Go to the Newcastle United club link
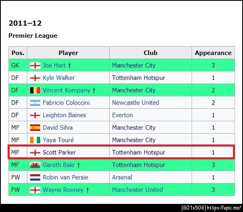Screen dimensions: 243x212 [136, 103]
